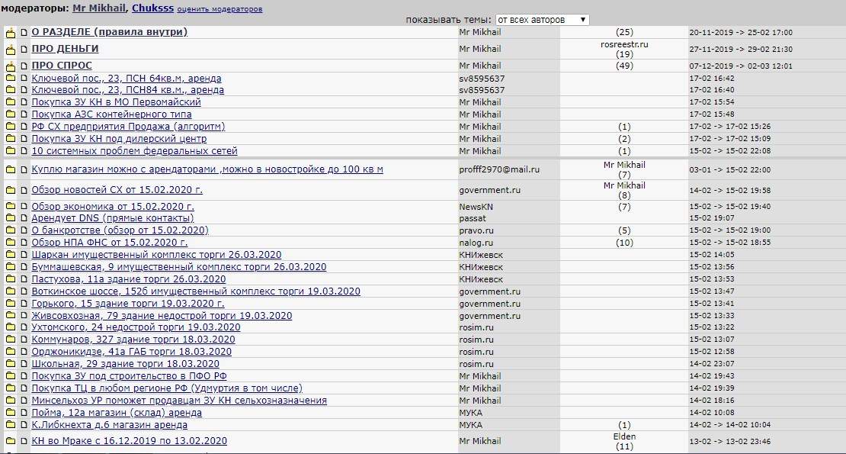Image resolution: width=846 pixels, height=454 pixels.
Task: Click reply count "(25)" in О РАЗДЕЛЕ row
Action: point(624,32)
